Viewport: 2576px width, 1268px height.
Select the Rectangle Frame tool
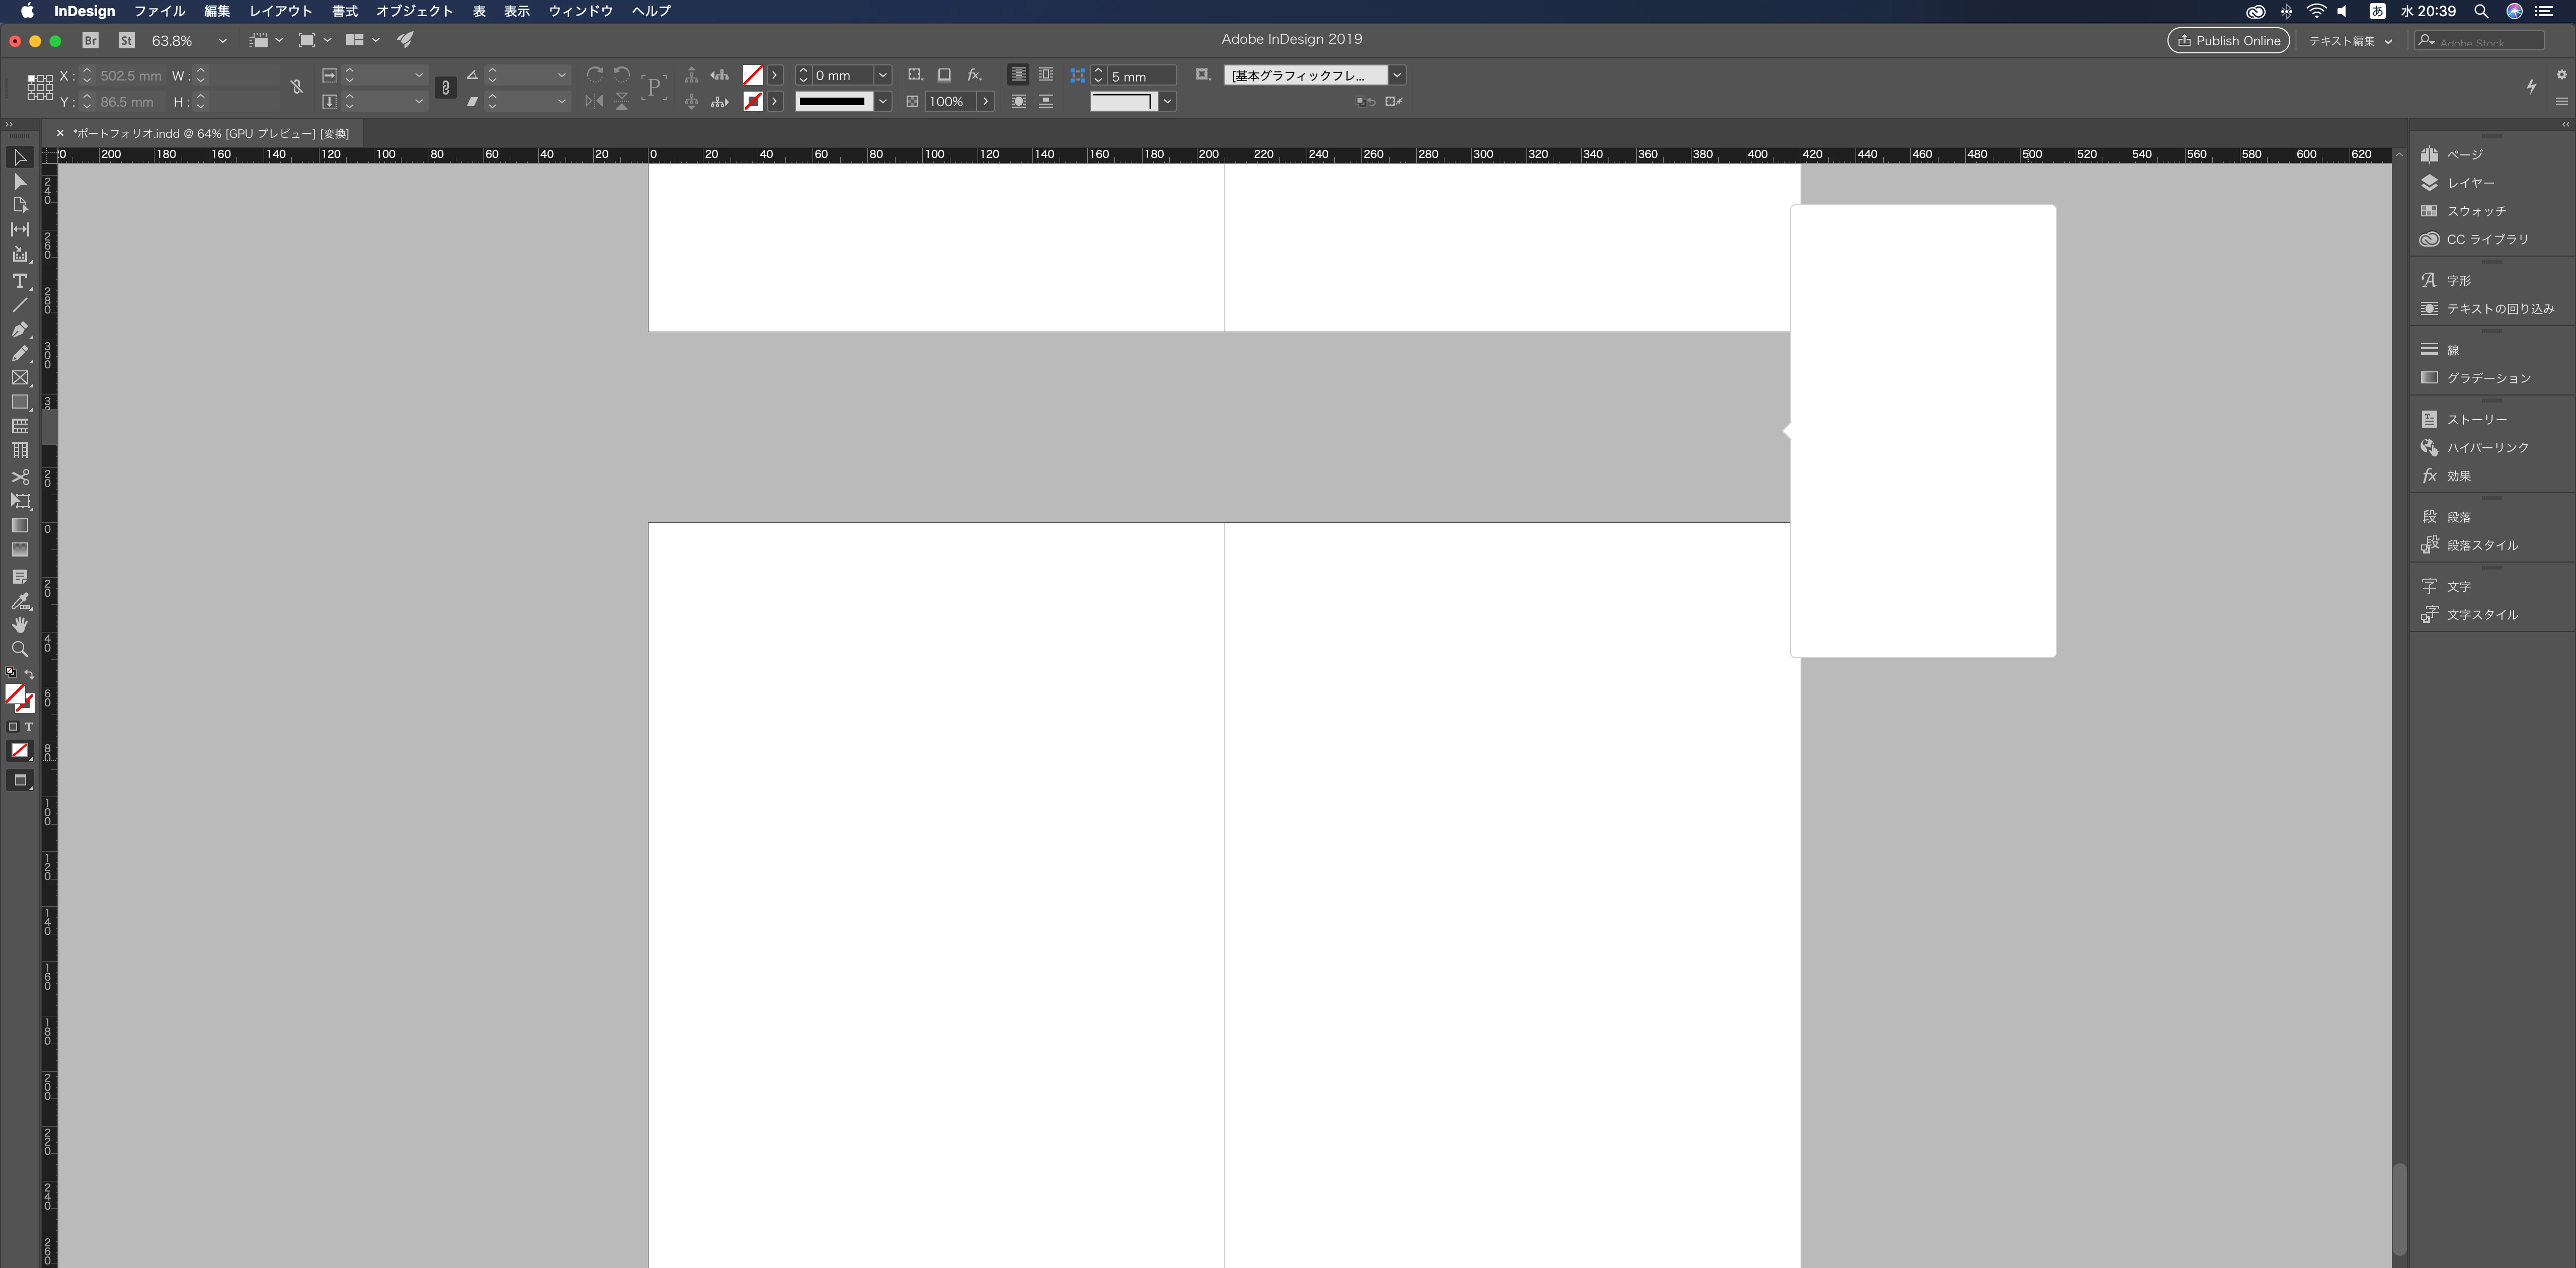click(x=19, y=378)
